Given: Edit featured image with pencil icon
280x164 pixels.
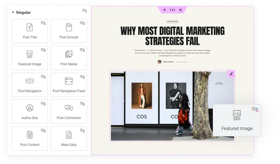Looking at the screenshot, I should pyautogui.click(x=231, y=74).
